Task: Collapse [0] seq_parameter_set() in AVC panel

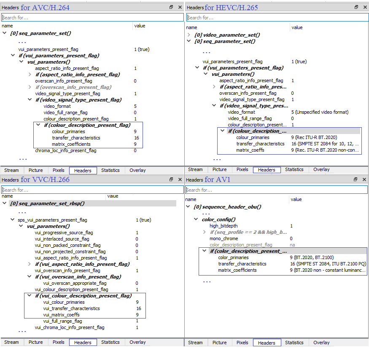Action: pos(5,33)
